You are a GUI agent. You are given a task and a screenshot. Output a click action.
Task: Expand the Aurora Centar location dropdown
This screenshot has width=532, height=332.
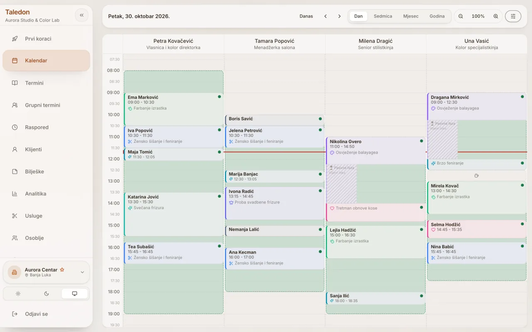[82, 272]
